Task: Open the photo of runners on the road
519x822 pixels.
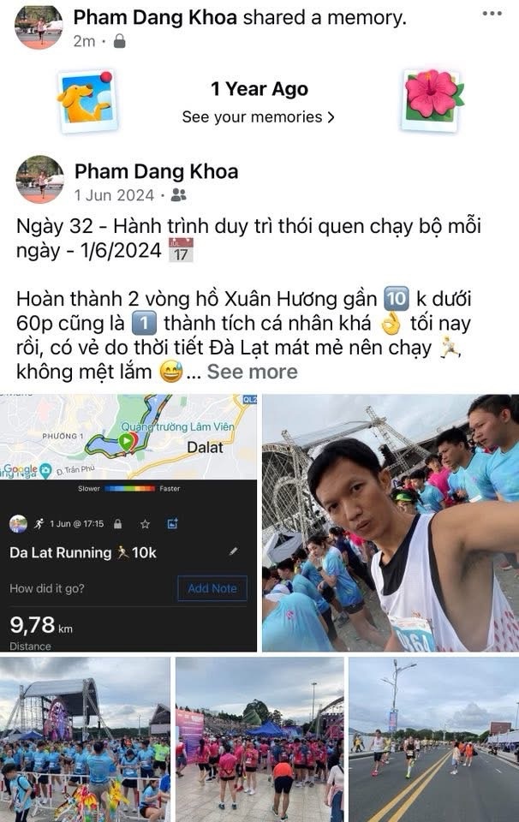Action: pos(434,740)
